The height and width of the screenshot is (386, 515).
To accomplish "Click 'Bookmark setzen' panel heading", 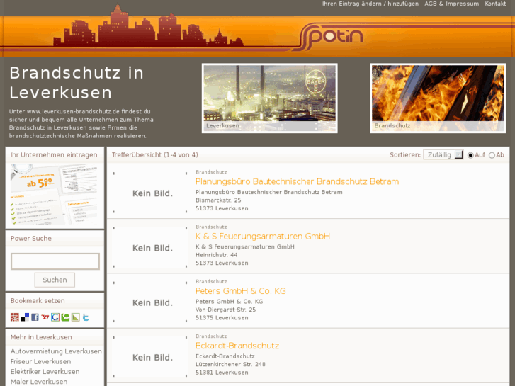I will tap(38, 300).
